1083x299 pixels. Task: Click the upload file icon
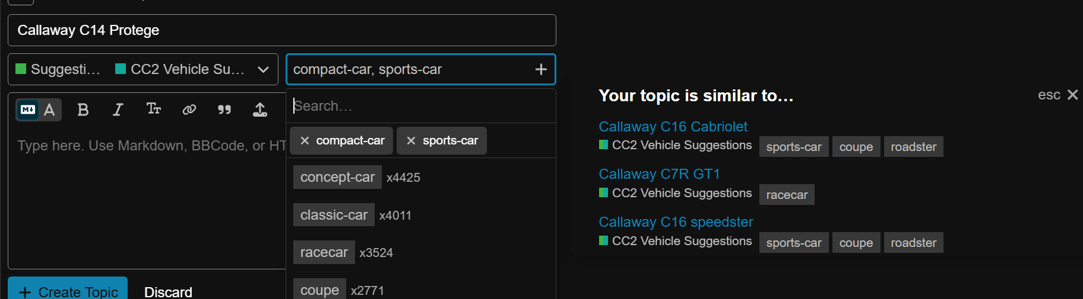pos(260,110)
